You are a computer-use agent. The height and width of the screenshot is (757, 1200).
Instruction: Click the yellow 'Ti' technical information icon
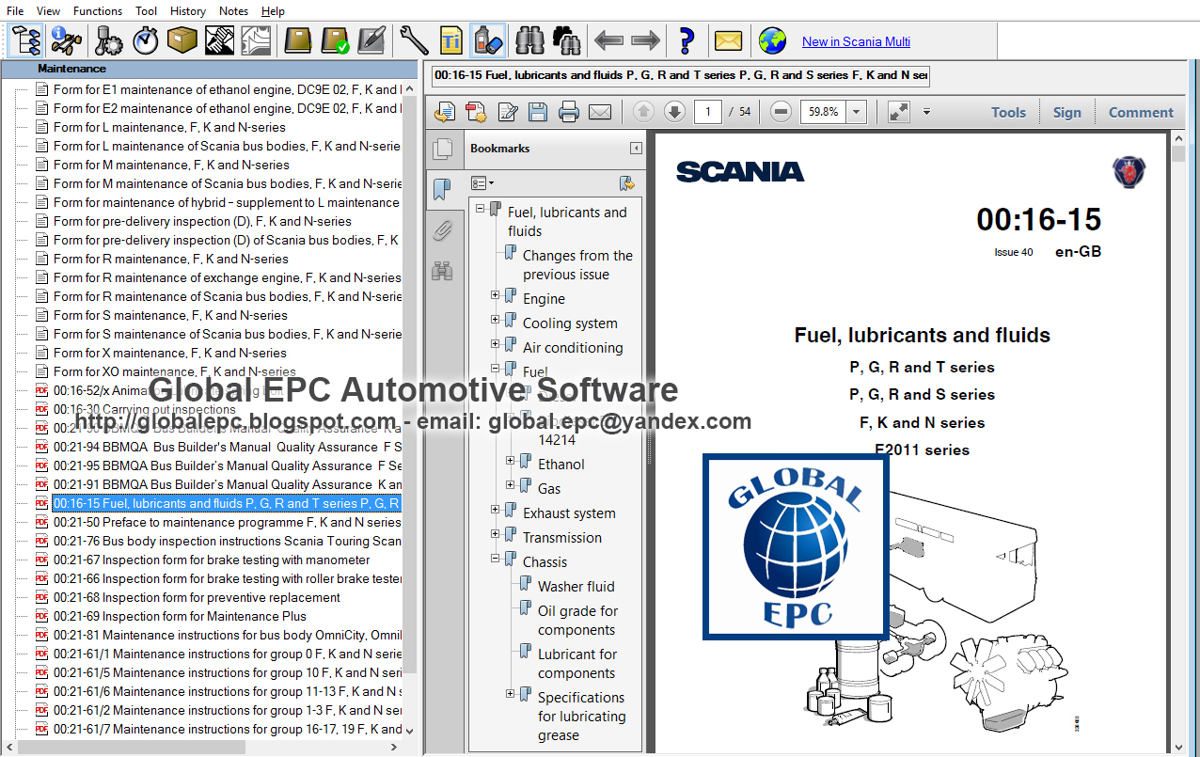451,41
